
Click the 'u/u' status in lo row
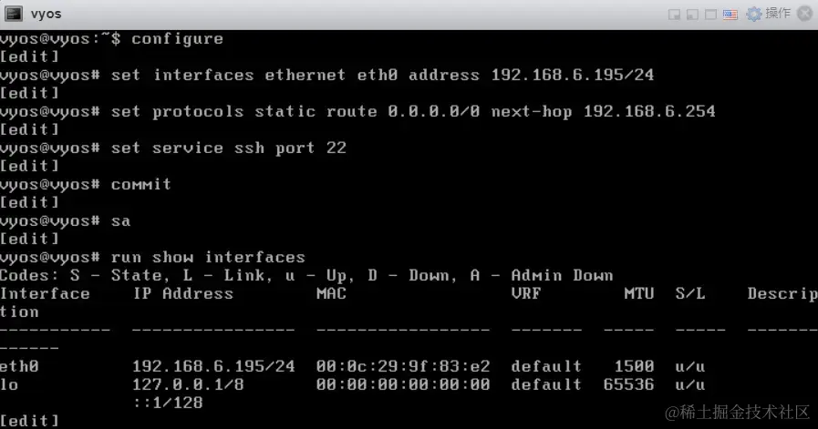click(x=690, y=385)
